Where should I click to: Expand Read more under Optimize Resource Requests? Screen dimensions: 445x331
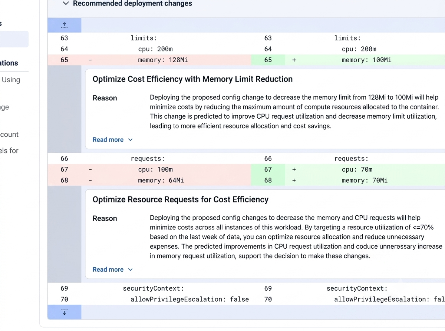tap(112, 269)
